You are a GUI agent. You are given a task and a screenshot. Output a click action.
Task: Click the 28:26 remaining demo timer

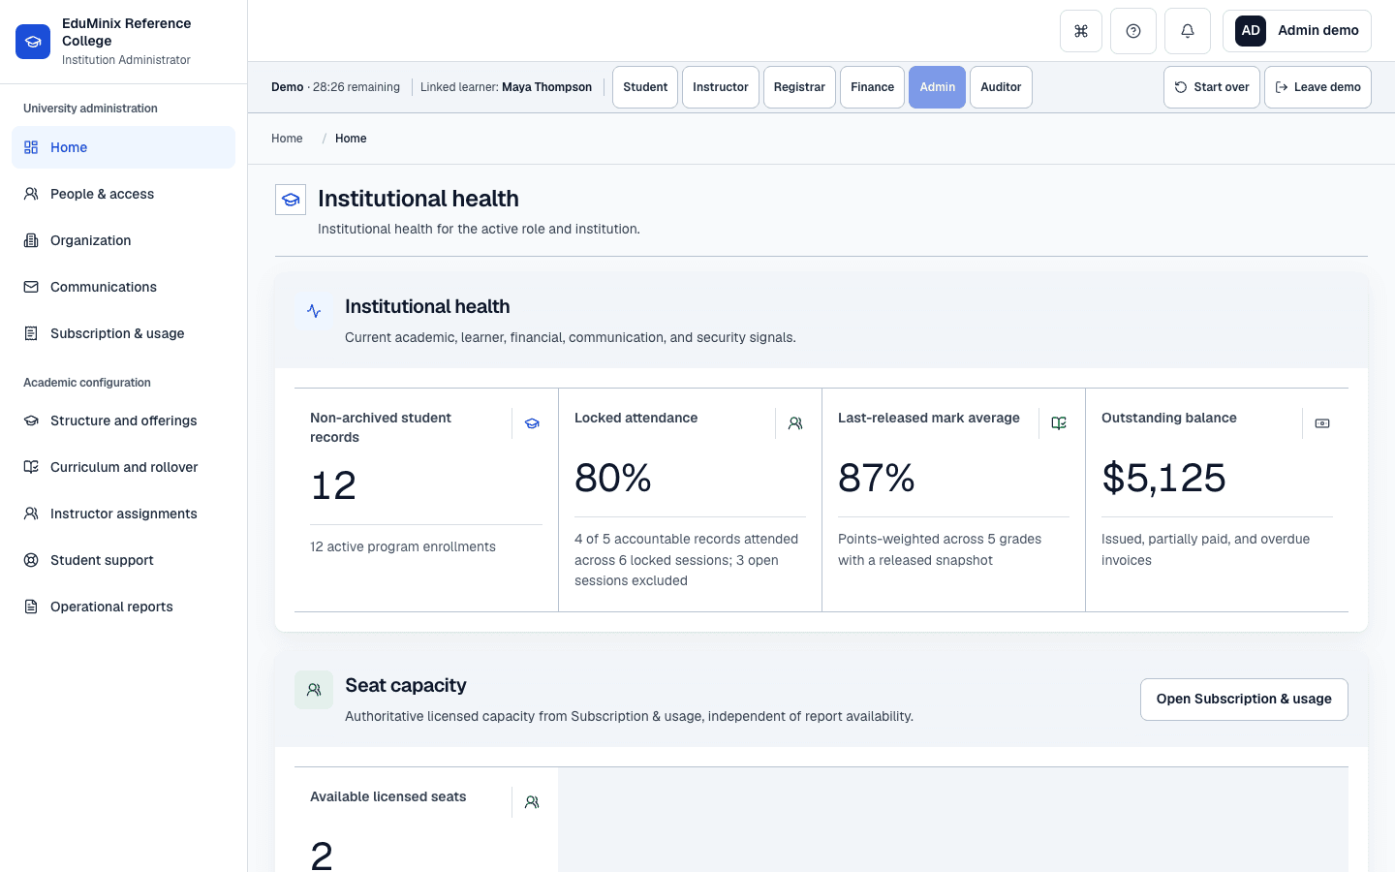(356, 87)
